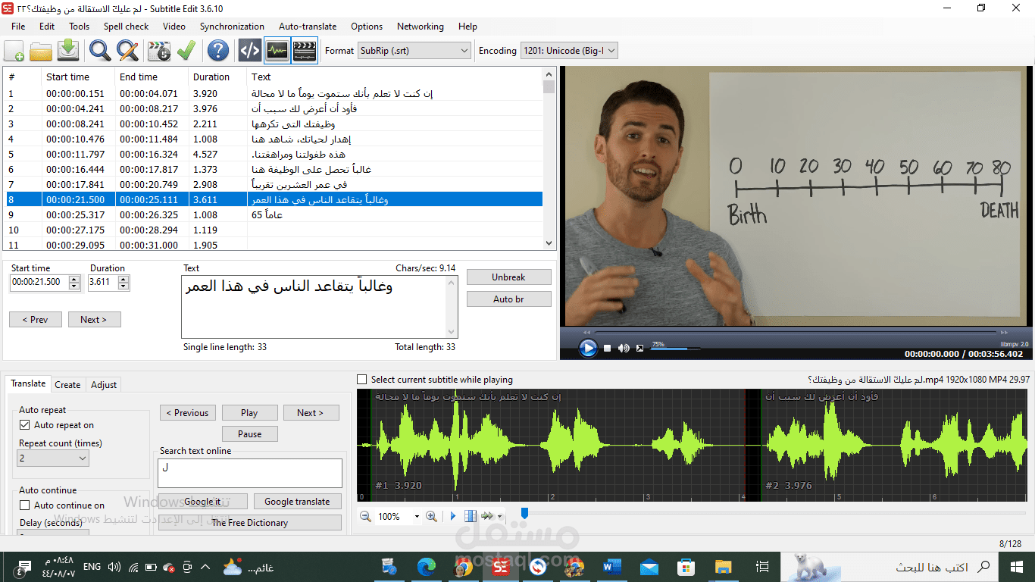The height and width of the screenshot is (582, 1035).
Task: Open a subtitle file with folder icon
Action: click(x=41, y=51)
